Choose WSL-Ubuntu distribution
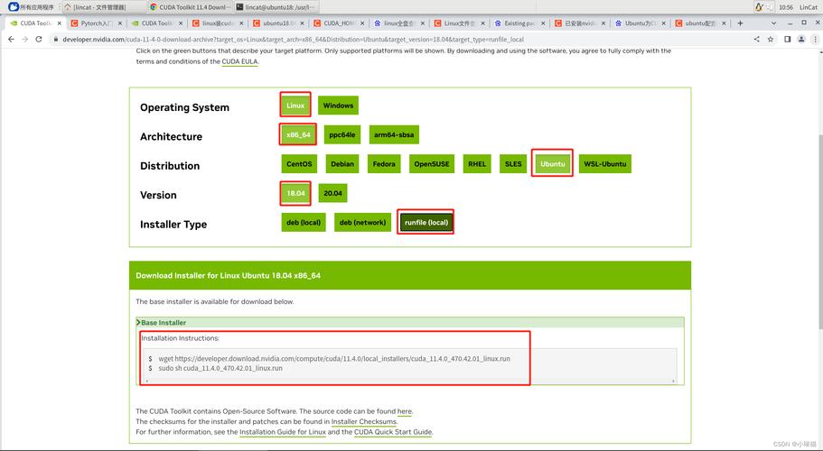Screen dimensions: 823x451 pyautogui.click(x=605, y=164)
